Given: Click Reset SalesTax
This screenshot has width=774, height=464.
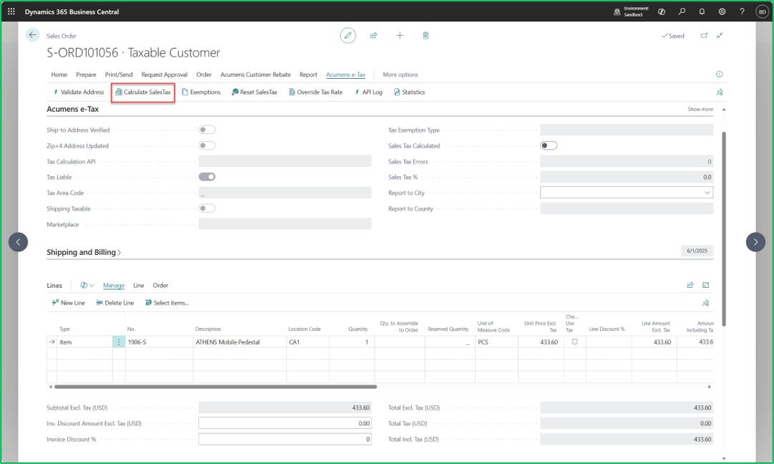Looking at the screenshot, I should 255,92.
